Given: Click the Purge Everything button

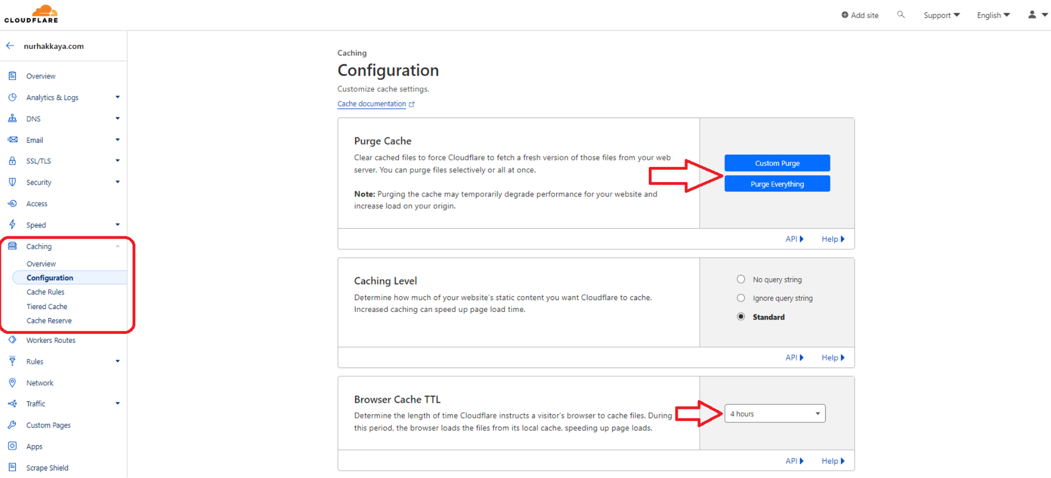Looking at the screenshot, I should pos(777,184).
